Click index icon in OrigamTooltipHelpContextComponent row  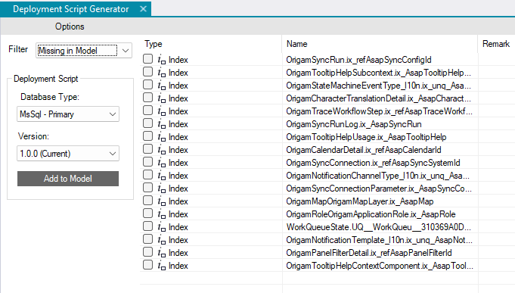(161, 266)
